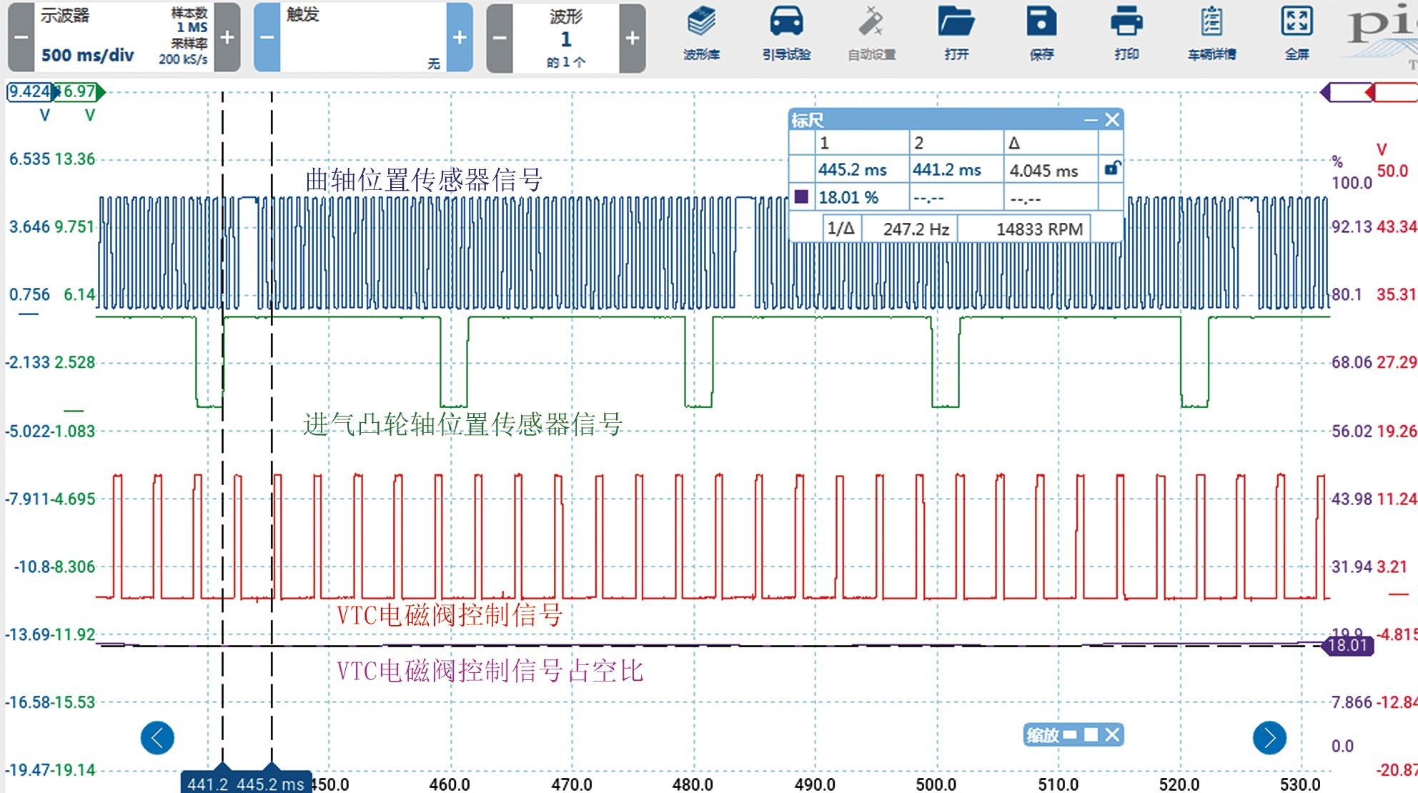Click the 1/Δ frequency cell in the ruler
The height and width of the screenshot is (793, 1418).
coord(841,229)
